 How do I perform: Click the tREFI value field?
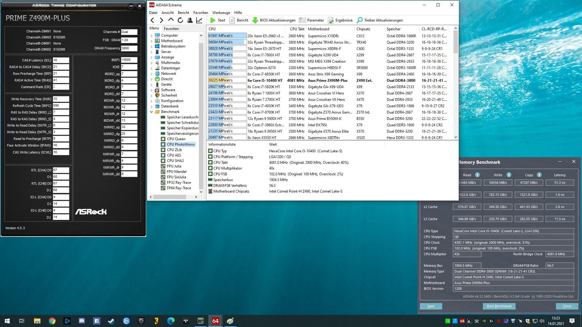(x=129, y=60)
